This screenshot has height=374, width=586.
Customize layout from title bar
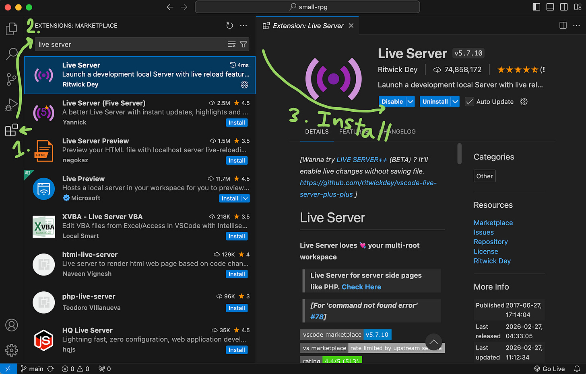pos(578,7)
